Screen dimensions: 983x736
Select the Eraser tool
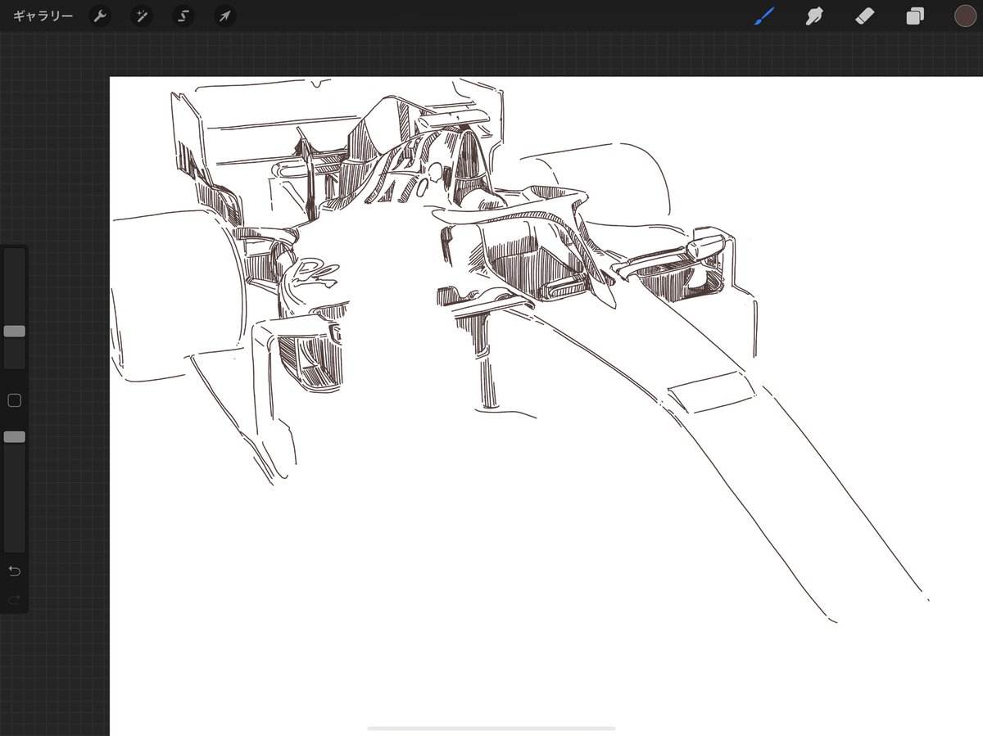[x=865, y=16]
